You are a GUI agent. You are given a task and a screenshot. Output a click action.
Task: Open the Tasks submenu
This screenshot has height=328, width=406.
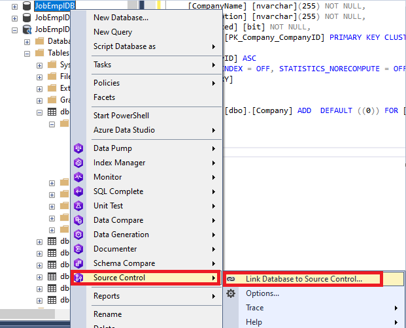click(146, 65)
